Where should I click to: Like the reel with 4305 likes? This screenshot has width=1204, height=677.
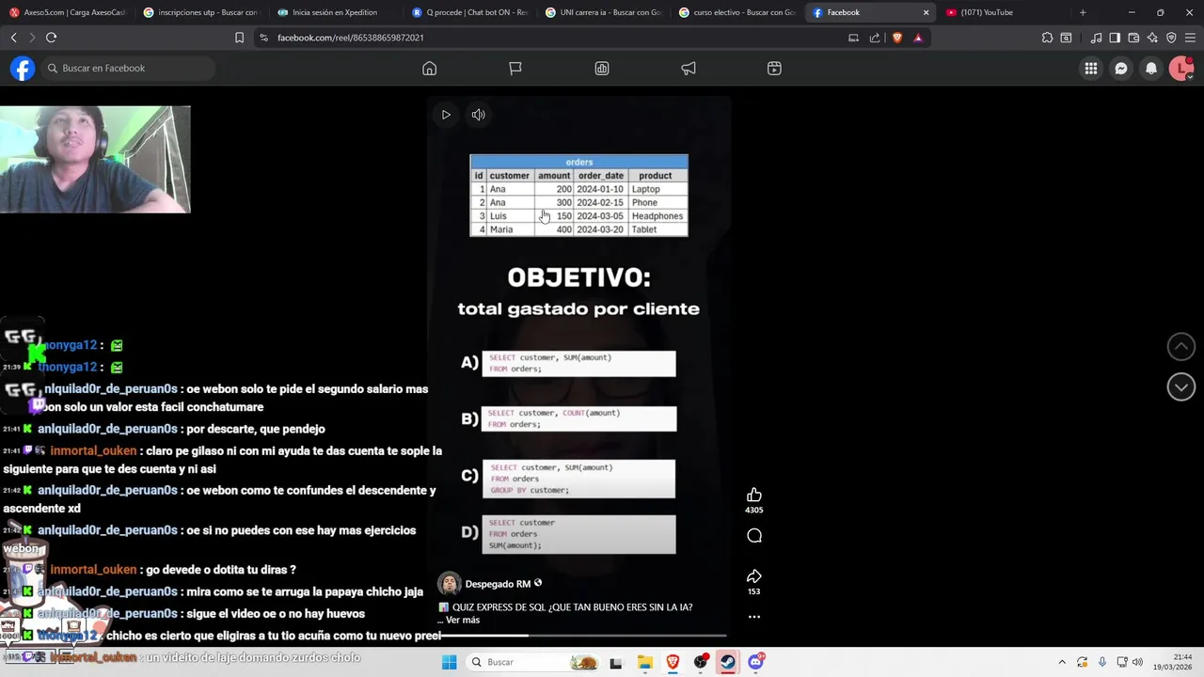[753, 496]
